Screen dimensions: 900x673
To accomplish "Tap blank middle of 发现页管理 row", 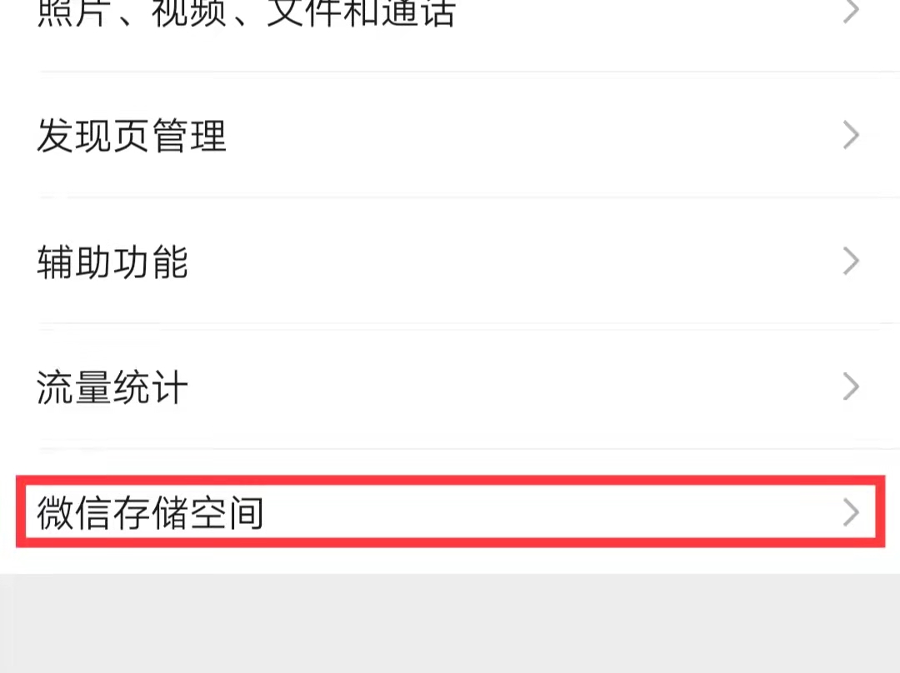I will (x=534, y=136).
